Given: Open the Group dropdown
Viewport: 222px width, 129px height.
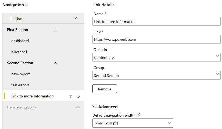Looking at the screenshot, I should coord(156,76).
